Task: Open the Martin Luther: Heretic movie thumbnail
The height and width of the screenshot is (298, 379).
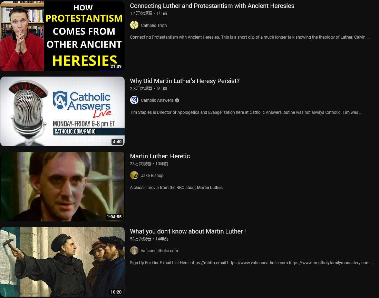Action: point(62,187)
